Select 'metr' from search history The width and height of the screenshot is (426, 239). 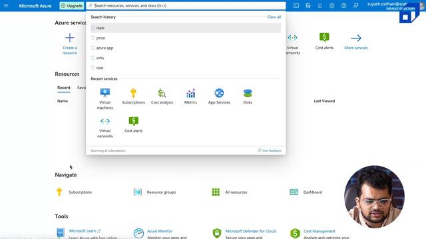[x=186, y=28]
